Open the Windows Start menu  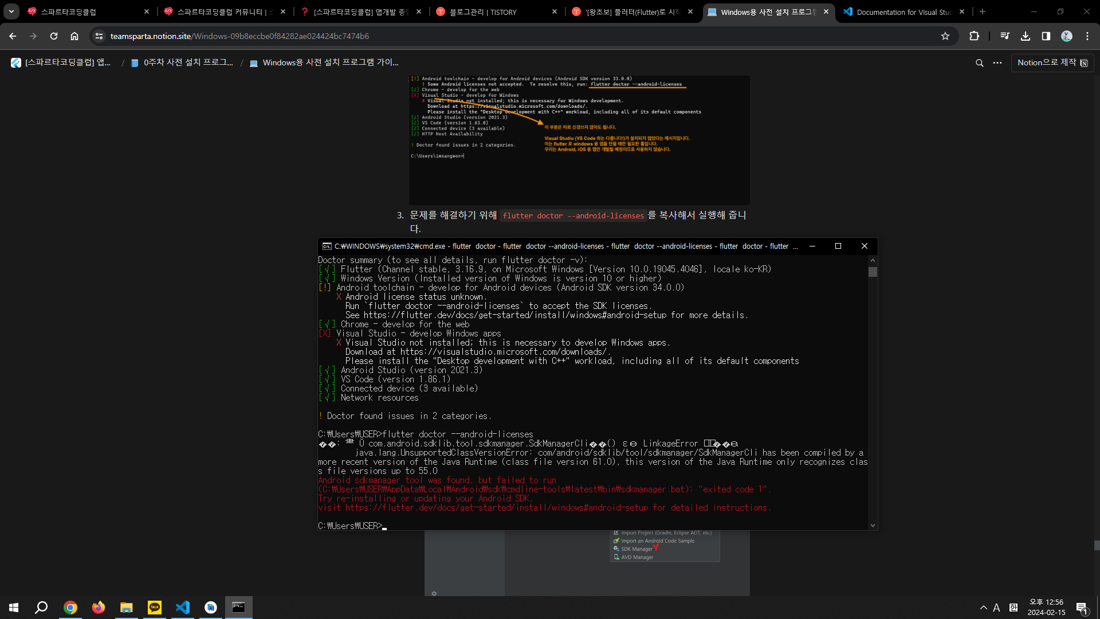[x=14, y=608]
